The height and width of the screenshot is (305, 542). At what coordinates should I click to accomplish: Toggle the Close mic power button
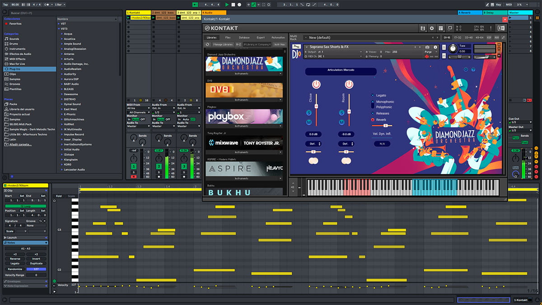point(316,84)
